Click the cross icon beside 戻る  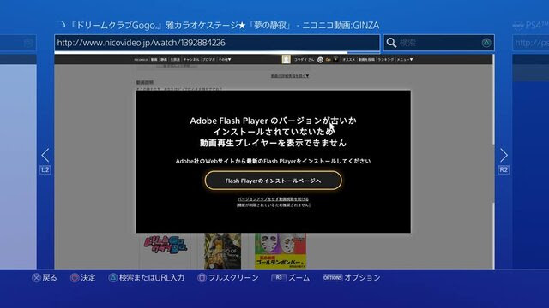coord(36,277)
